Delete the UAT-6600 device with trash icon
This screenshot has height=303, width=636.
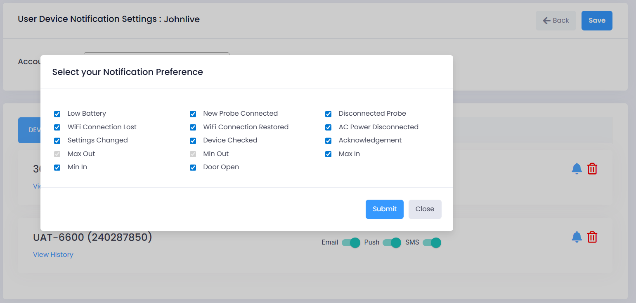tap(592, 237)
